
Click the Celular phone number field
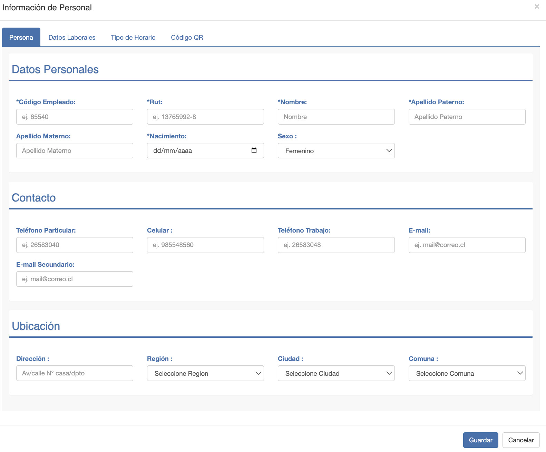205,245
